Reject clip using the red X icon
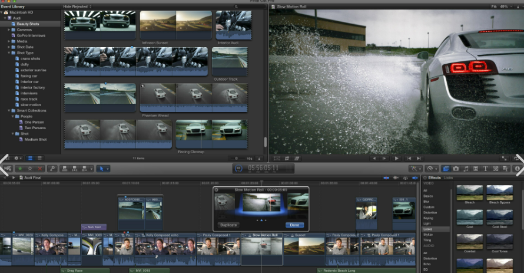This screenshot has height=273, width=524. pyautogui.click(x=40, y=169)
